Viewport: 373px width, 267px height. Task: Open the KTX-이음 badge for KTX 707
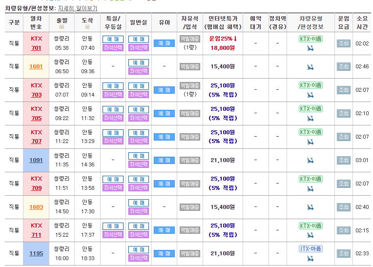[x=311, y=132]
